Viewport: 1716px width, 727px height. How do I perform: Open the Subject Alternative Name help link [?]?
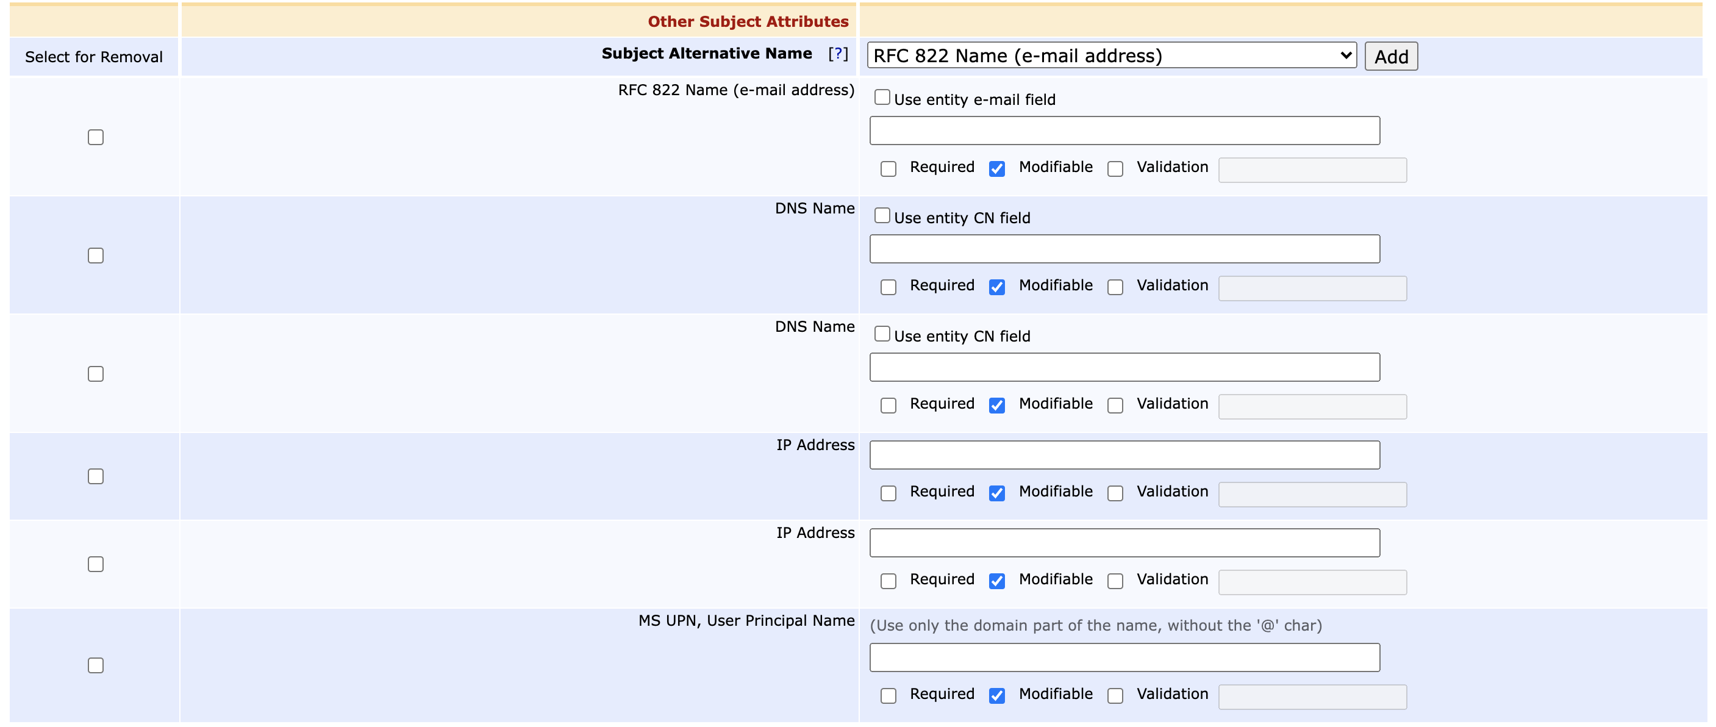point(837,53)
